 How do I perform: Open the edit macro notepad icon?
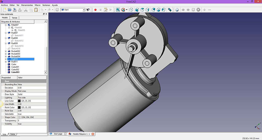[x=106, y=10]
